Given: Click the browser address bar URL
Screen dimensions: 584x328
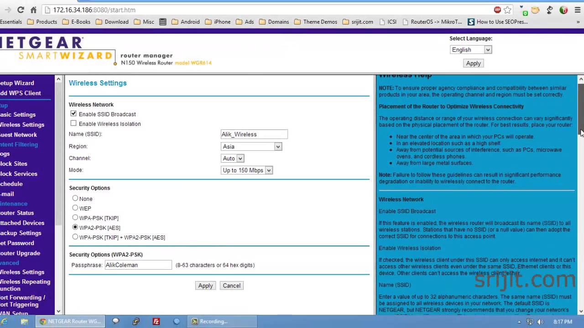Looking at the screenshot, I should (94, 10).
